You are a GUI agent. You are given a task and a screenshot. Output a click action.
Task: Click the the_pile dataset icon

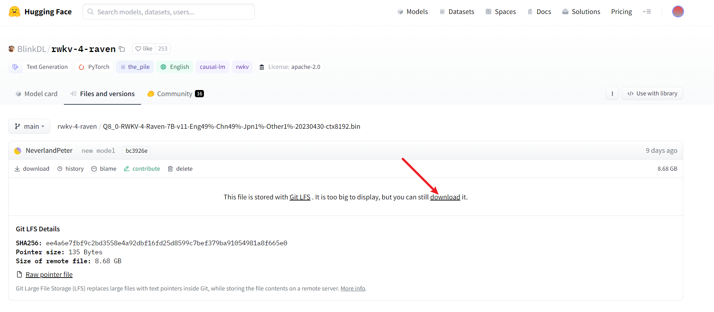coord(123,67)
